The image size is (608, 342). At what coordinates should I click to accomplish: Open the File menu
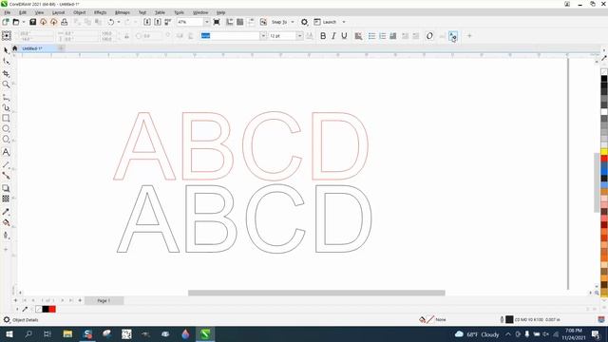click(8, 12)
